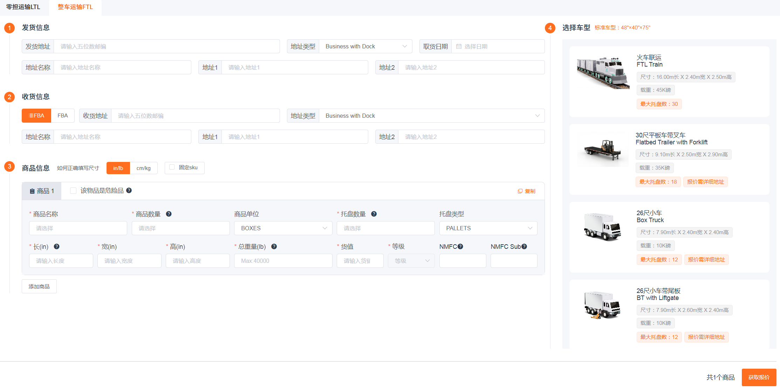
Task: Click the shipper 地址2 input
Action: pos(471,67)
